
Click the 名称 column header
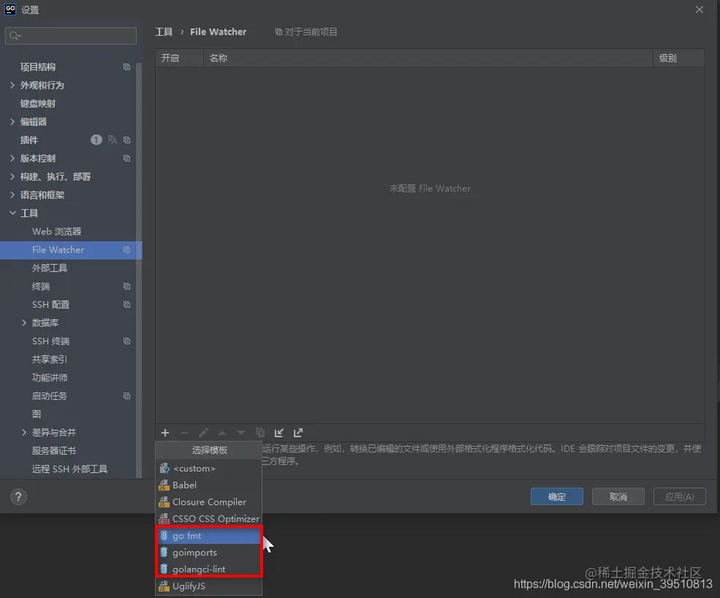(428, 58)
